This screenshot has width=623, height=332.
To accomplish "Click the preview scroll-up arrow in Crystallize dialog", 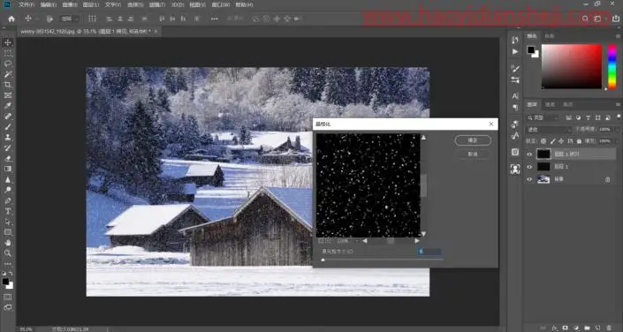I will pos(423,138).
